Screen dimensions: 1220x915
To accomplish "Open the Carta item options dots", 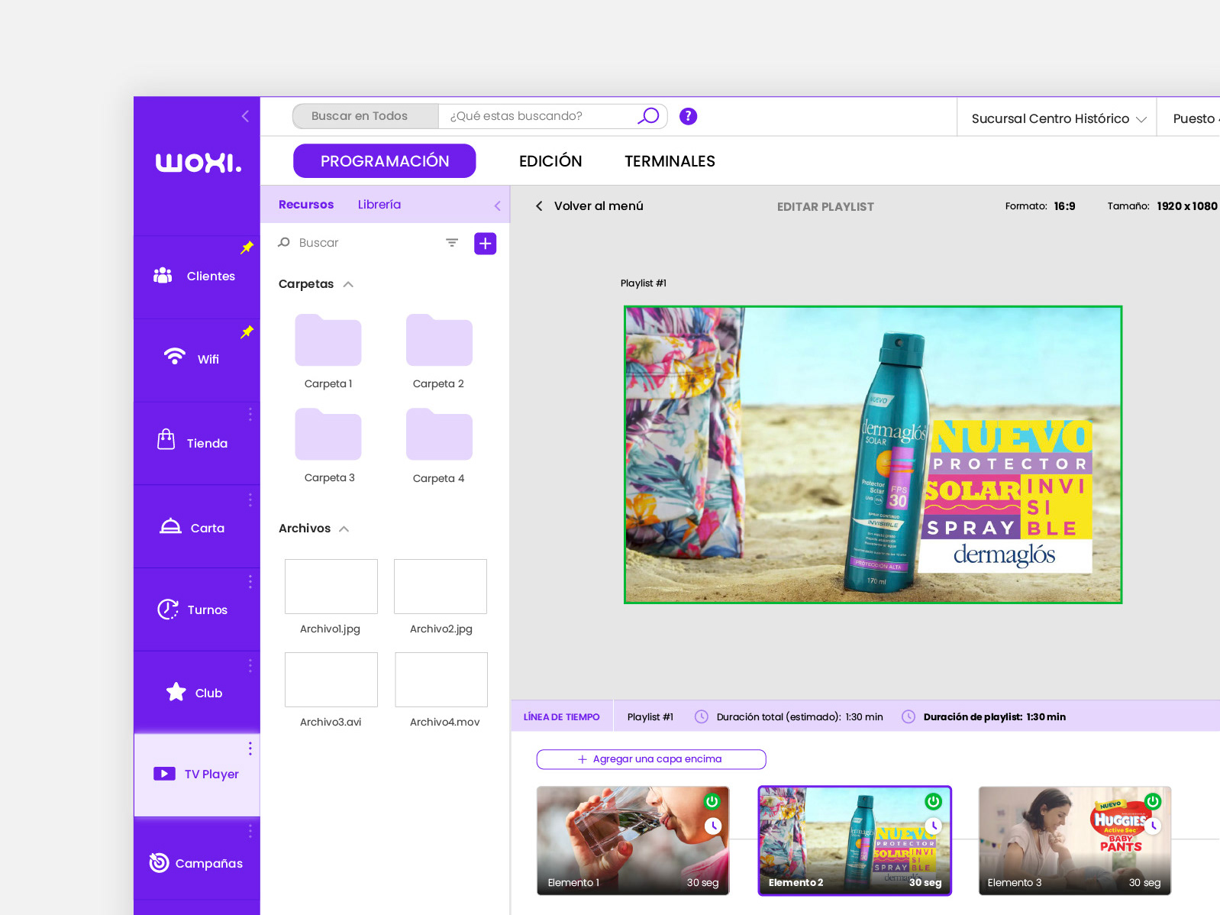I will pos(250,500).
